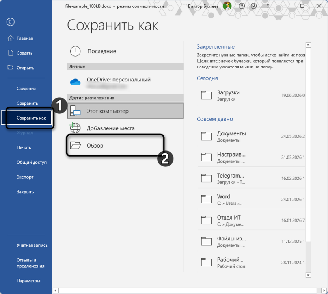This screenshot has width=328, height=294.
Task: Click the OneDrive cloud icon
Action: tap(75, 82)
